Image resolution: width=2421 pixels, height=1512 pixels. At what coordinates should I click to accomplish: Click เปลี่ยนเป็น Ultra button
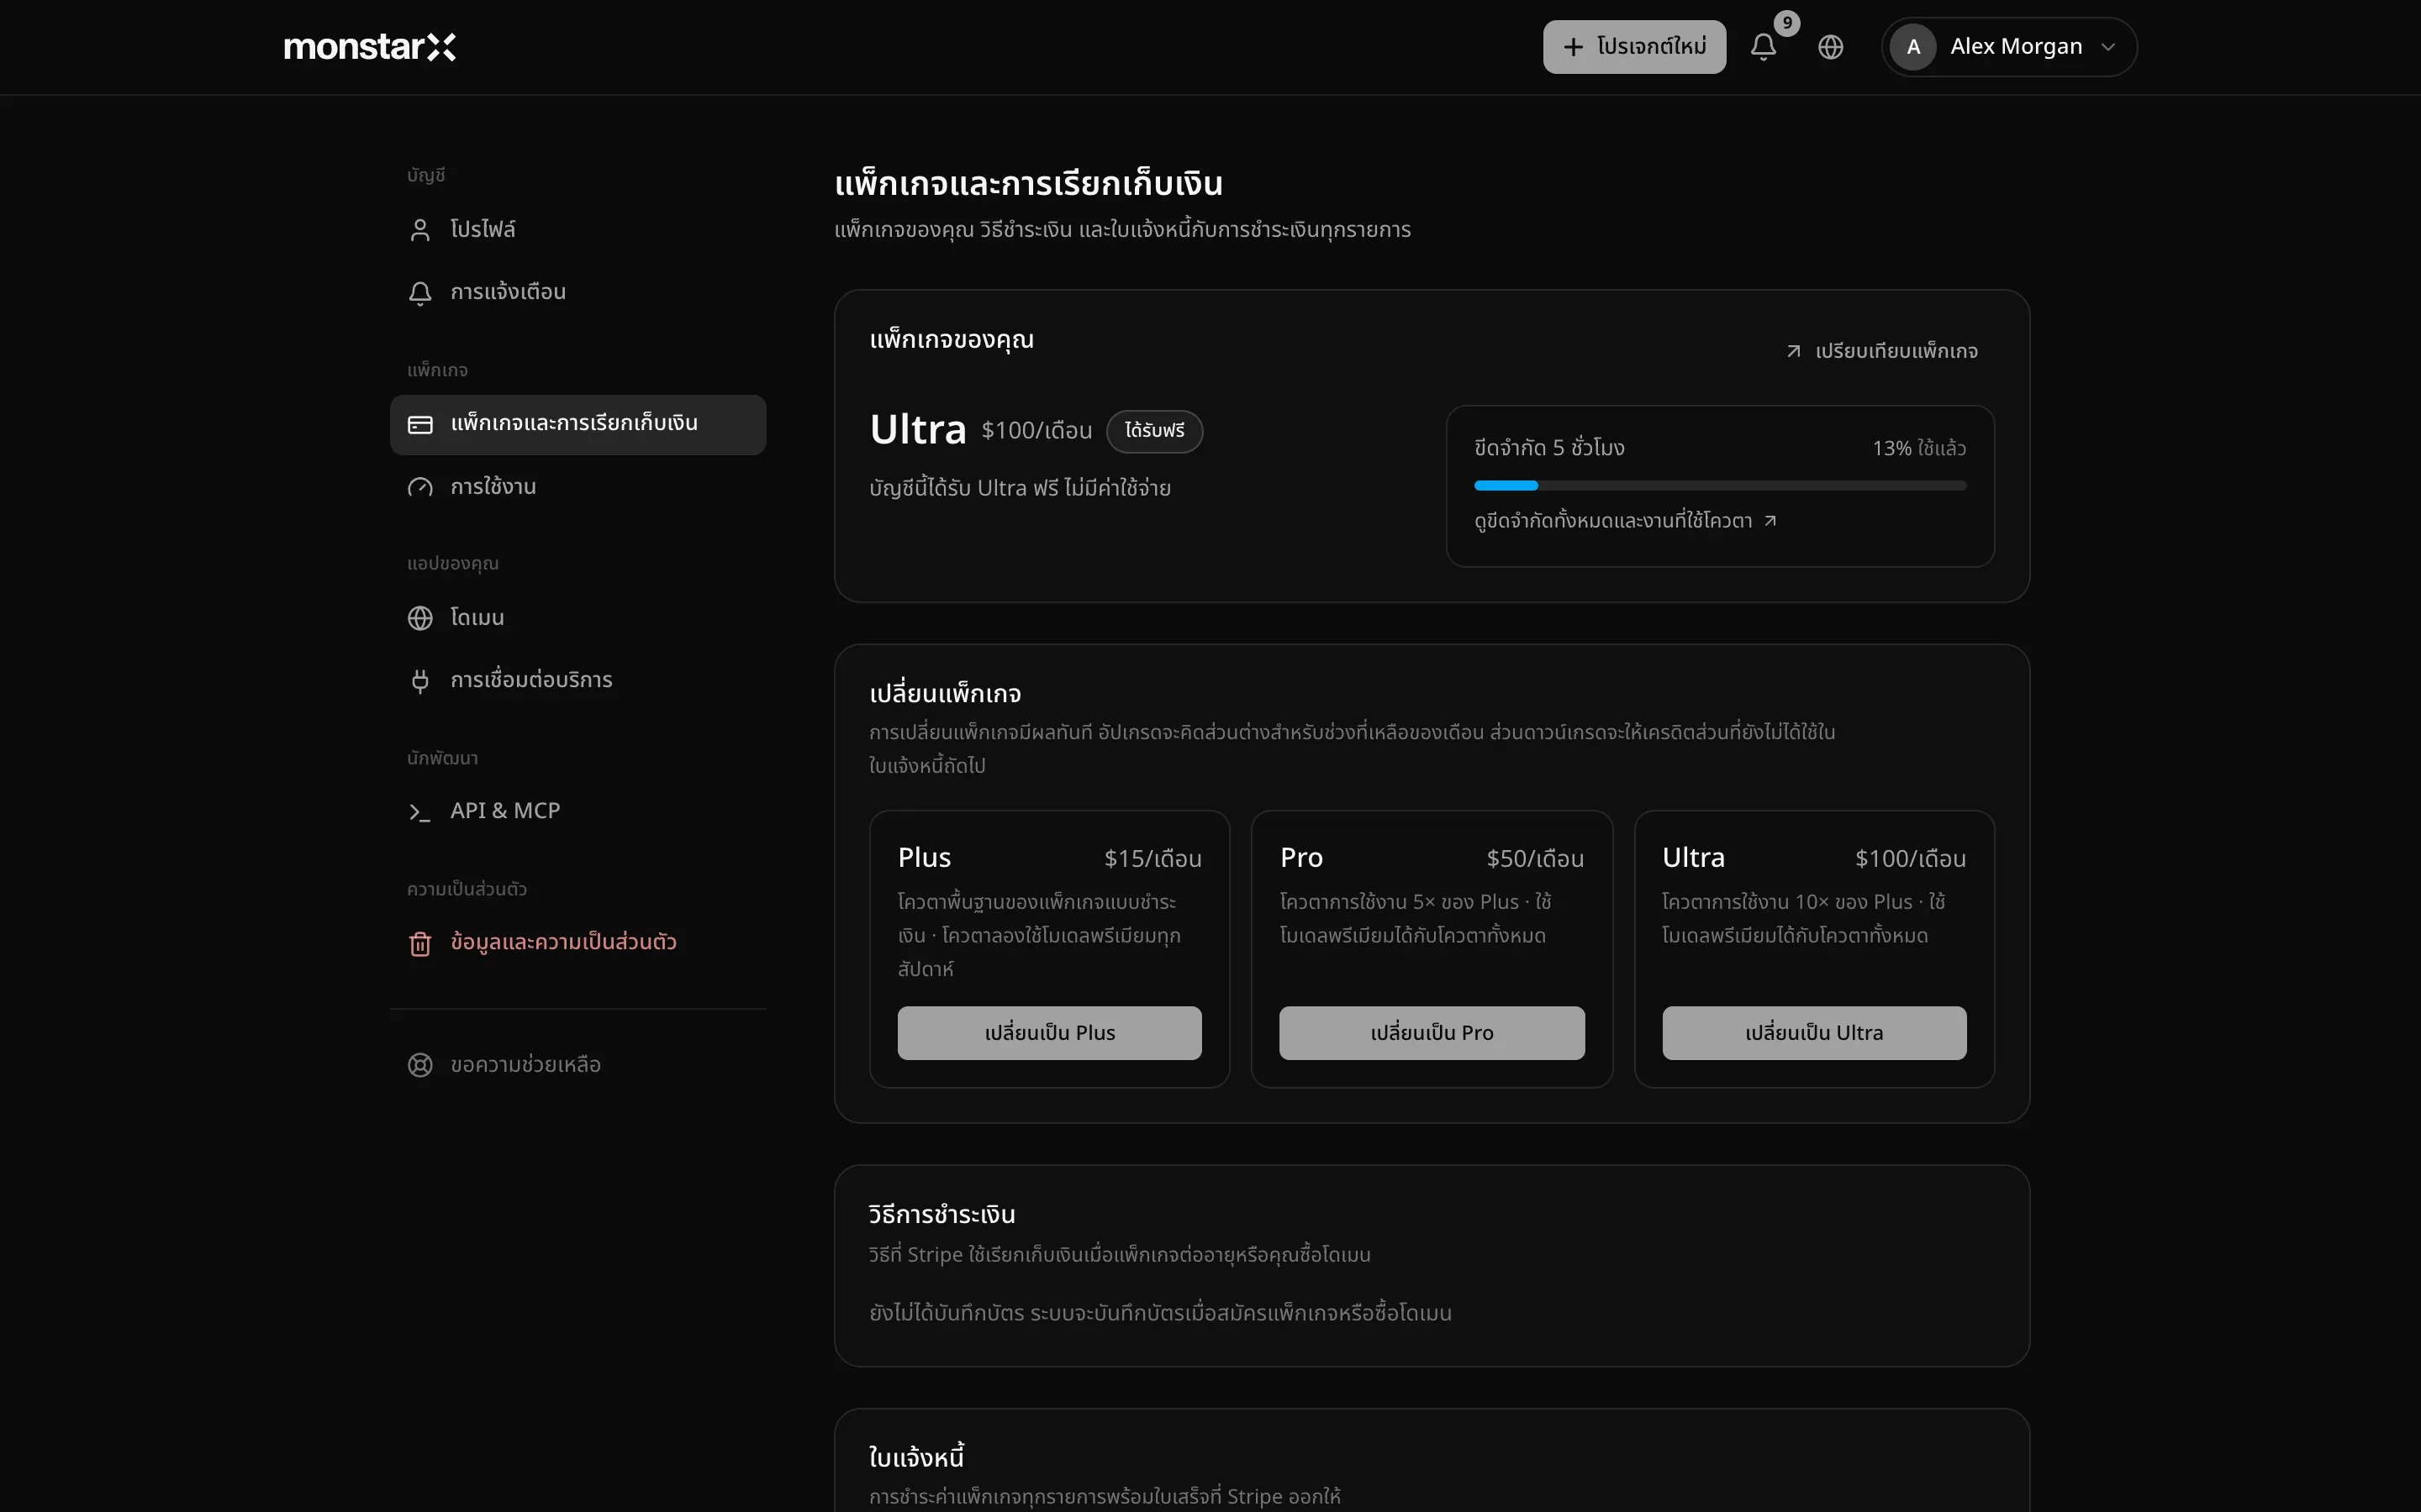click(1814, 1032)
